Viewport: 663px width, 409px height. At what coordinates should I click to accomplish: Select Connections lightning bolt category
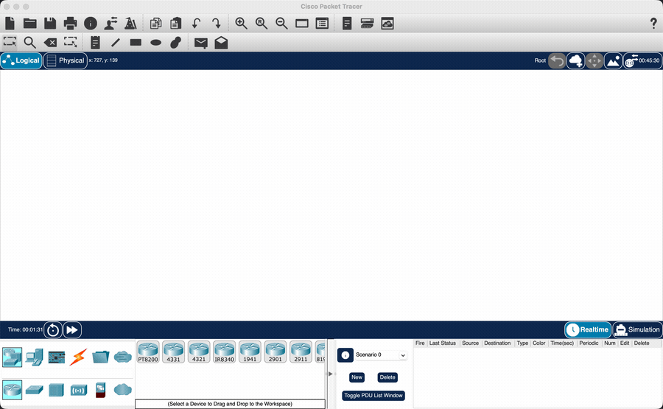click(79, 357)
